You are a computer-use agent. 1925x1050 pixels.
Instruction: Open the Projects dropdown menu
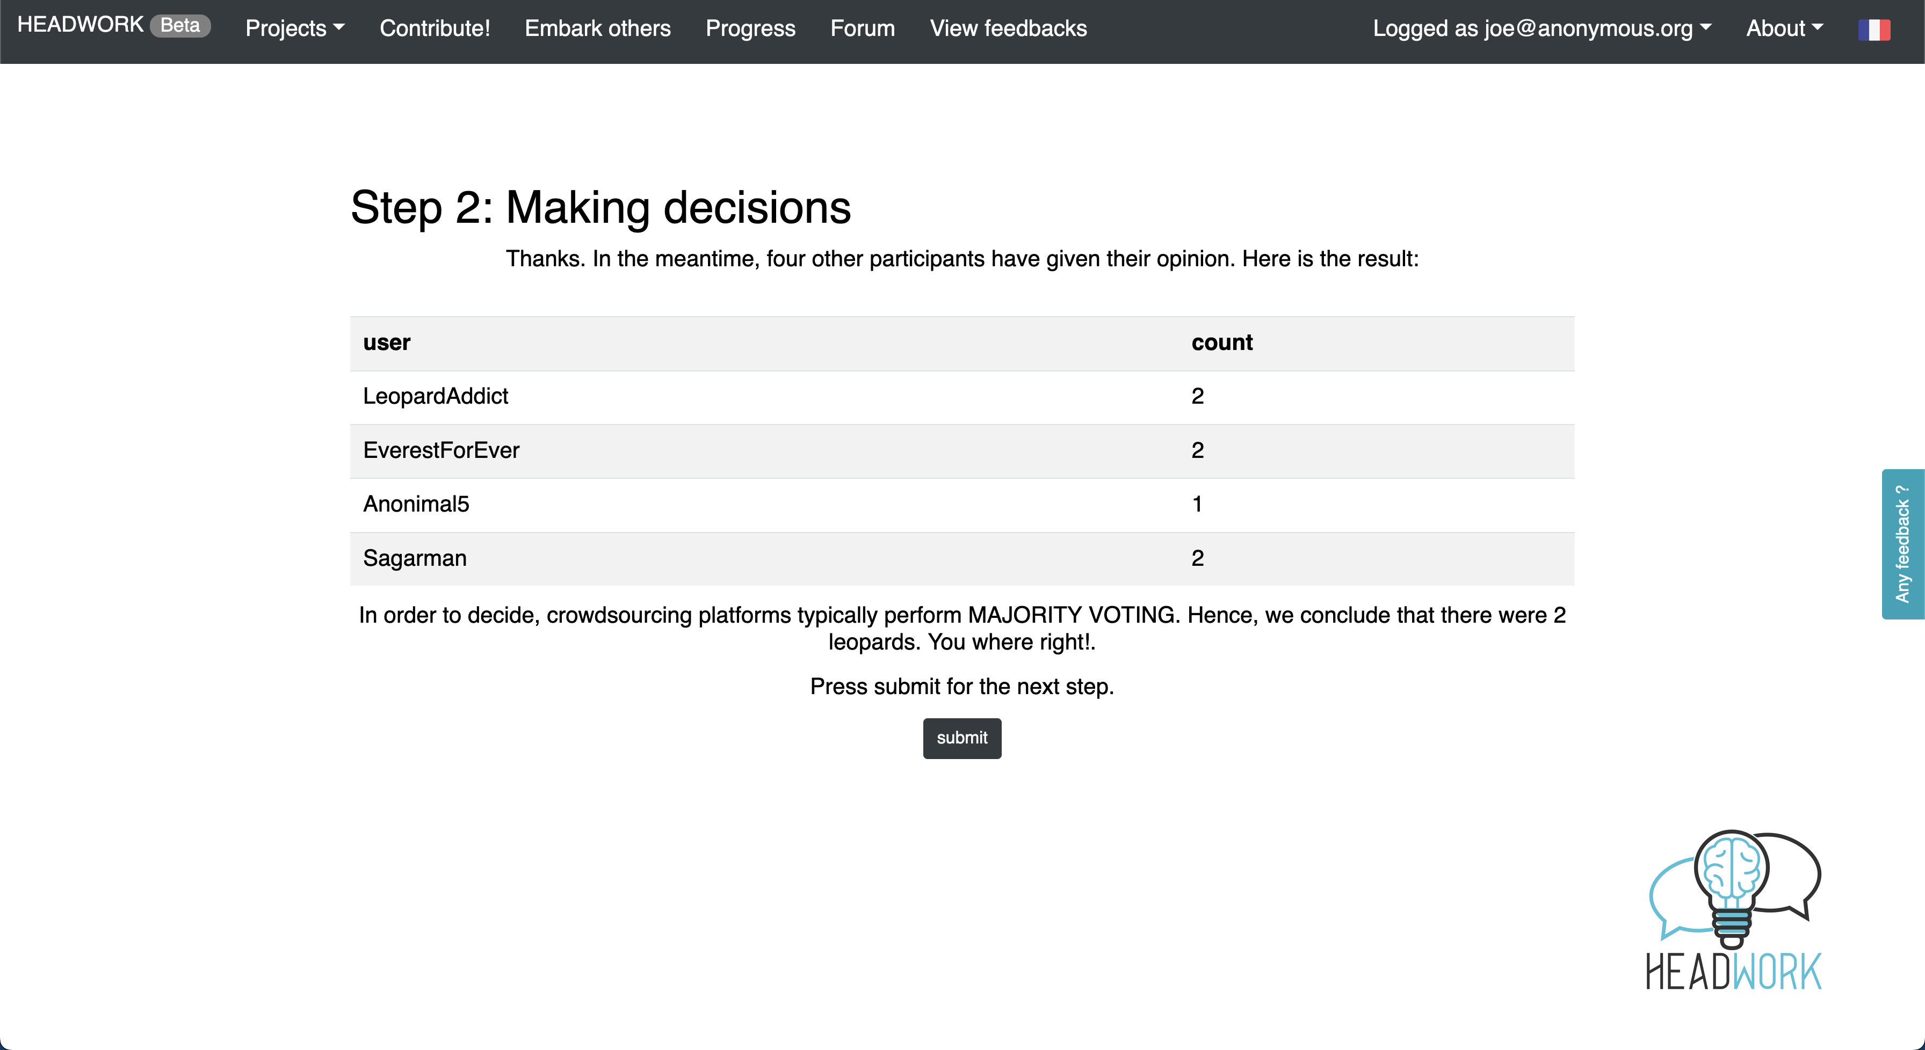294,28
